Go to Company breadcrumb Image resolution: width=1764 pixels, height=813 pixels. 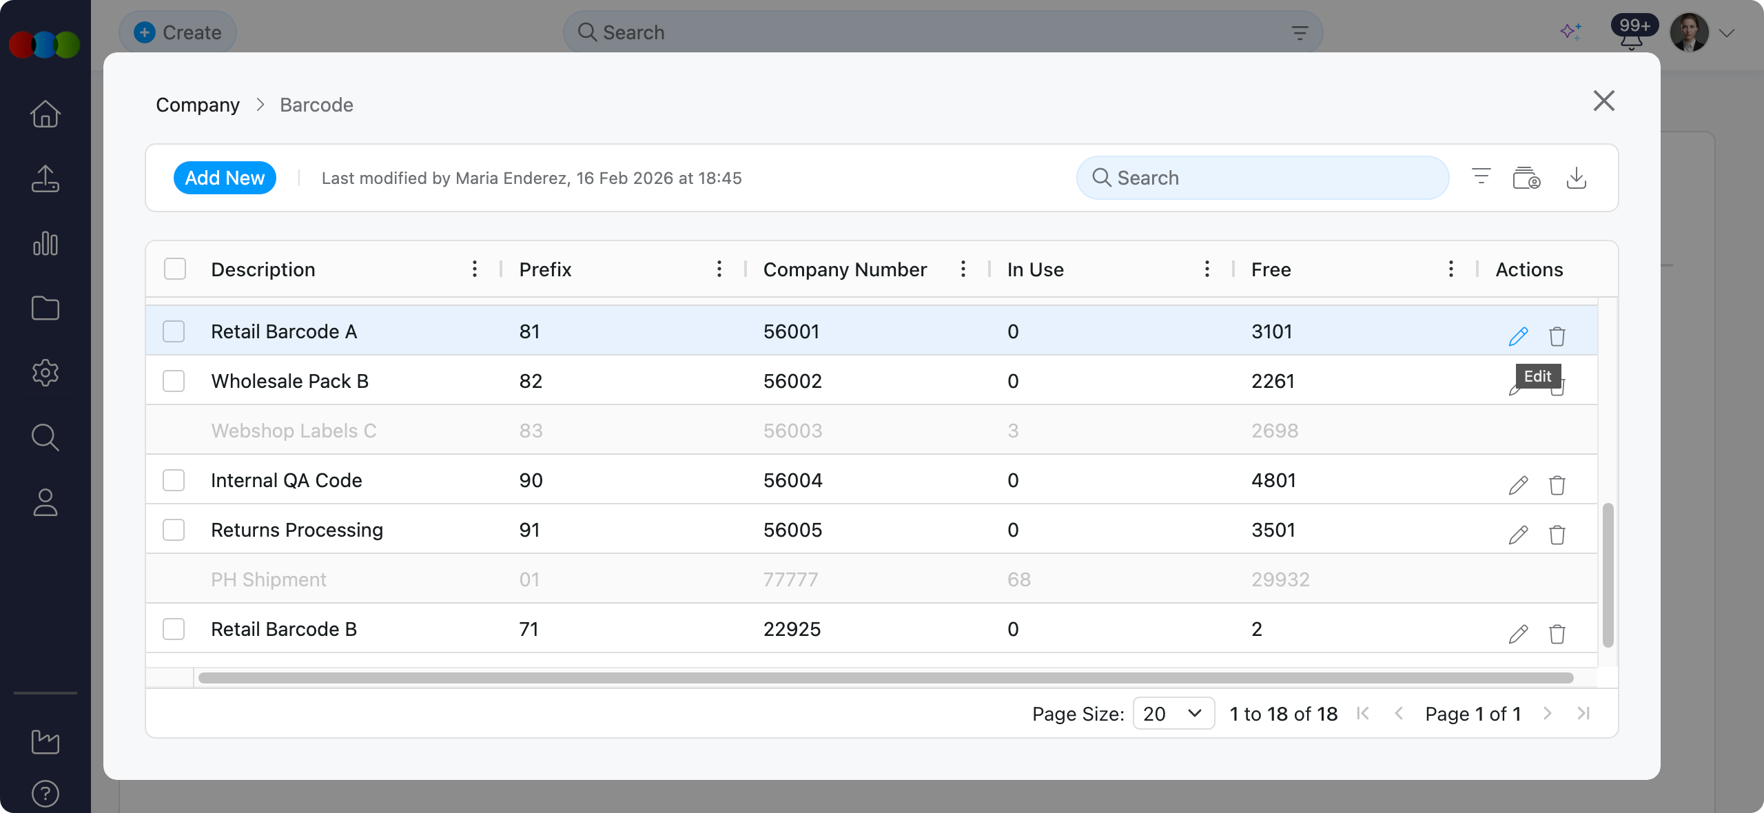[x=198, y=105]
